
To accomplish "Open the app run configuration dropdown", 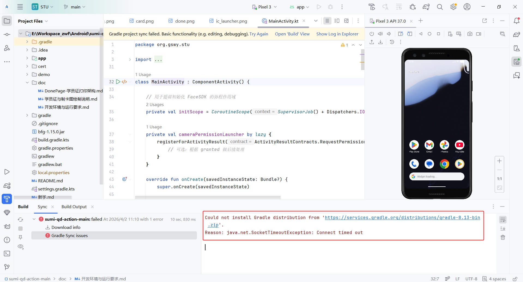I will [x=299, y=7].
